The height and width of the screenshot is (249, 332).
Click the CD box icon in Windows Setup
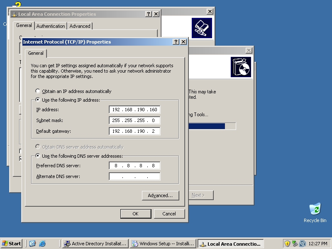pos(241,67)
